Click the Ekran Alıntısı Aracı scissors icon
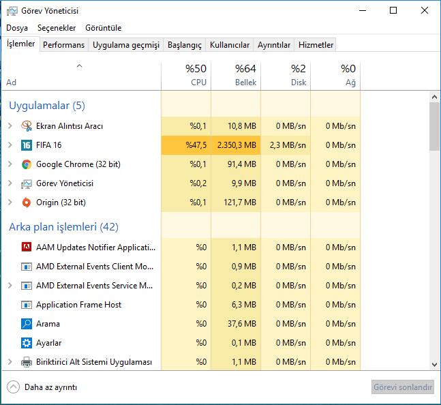Image resolution: width=441 pixels, height=405 pixels. pyautogui.click(x=27, y=126)
